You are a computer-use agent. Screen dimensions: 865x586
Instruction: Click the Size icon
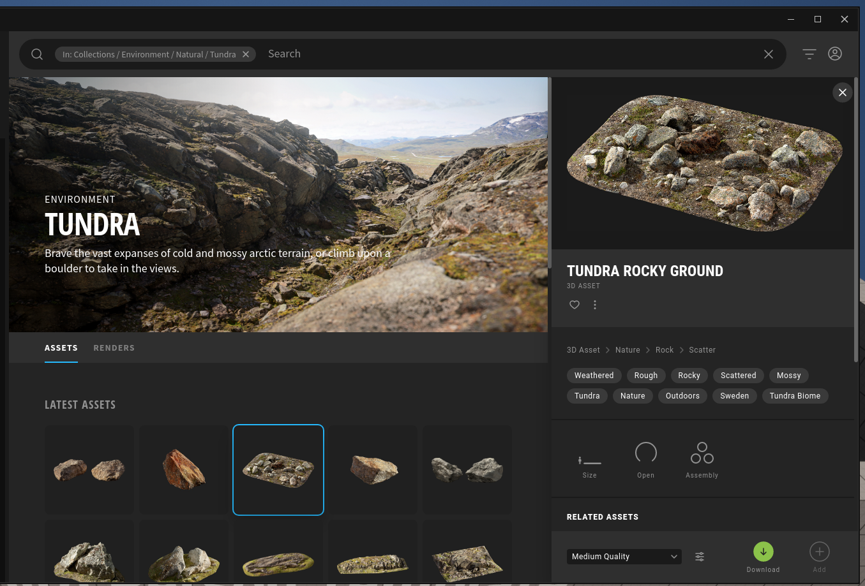pos(590,460)
